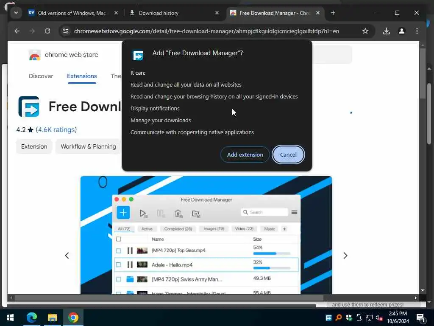The width and height of the screenshot is (434, 326).
Task: Click the forward navigation arrow
Action: point(32,31)
